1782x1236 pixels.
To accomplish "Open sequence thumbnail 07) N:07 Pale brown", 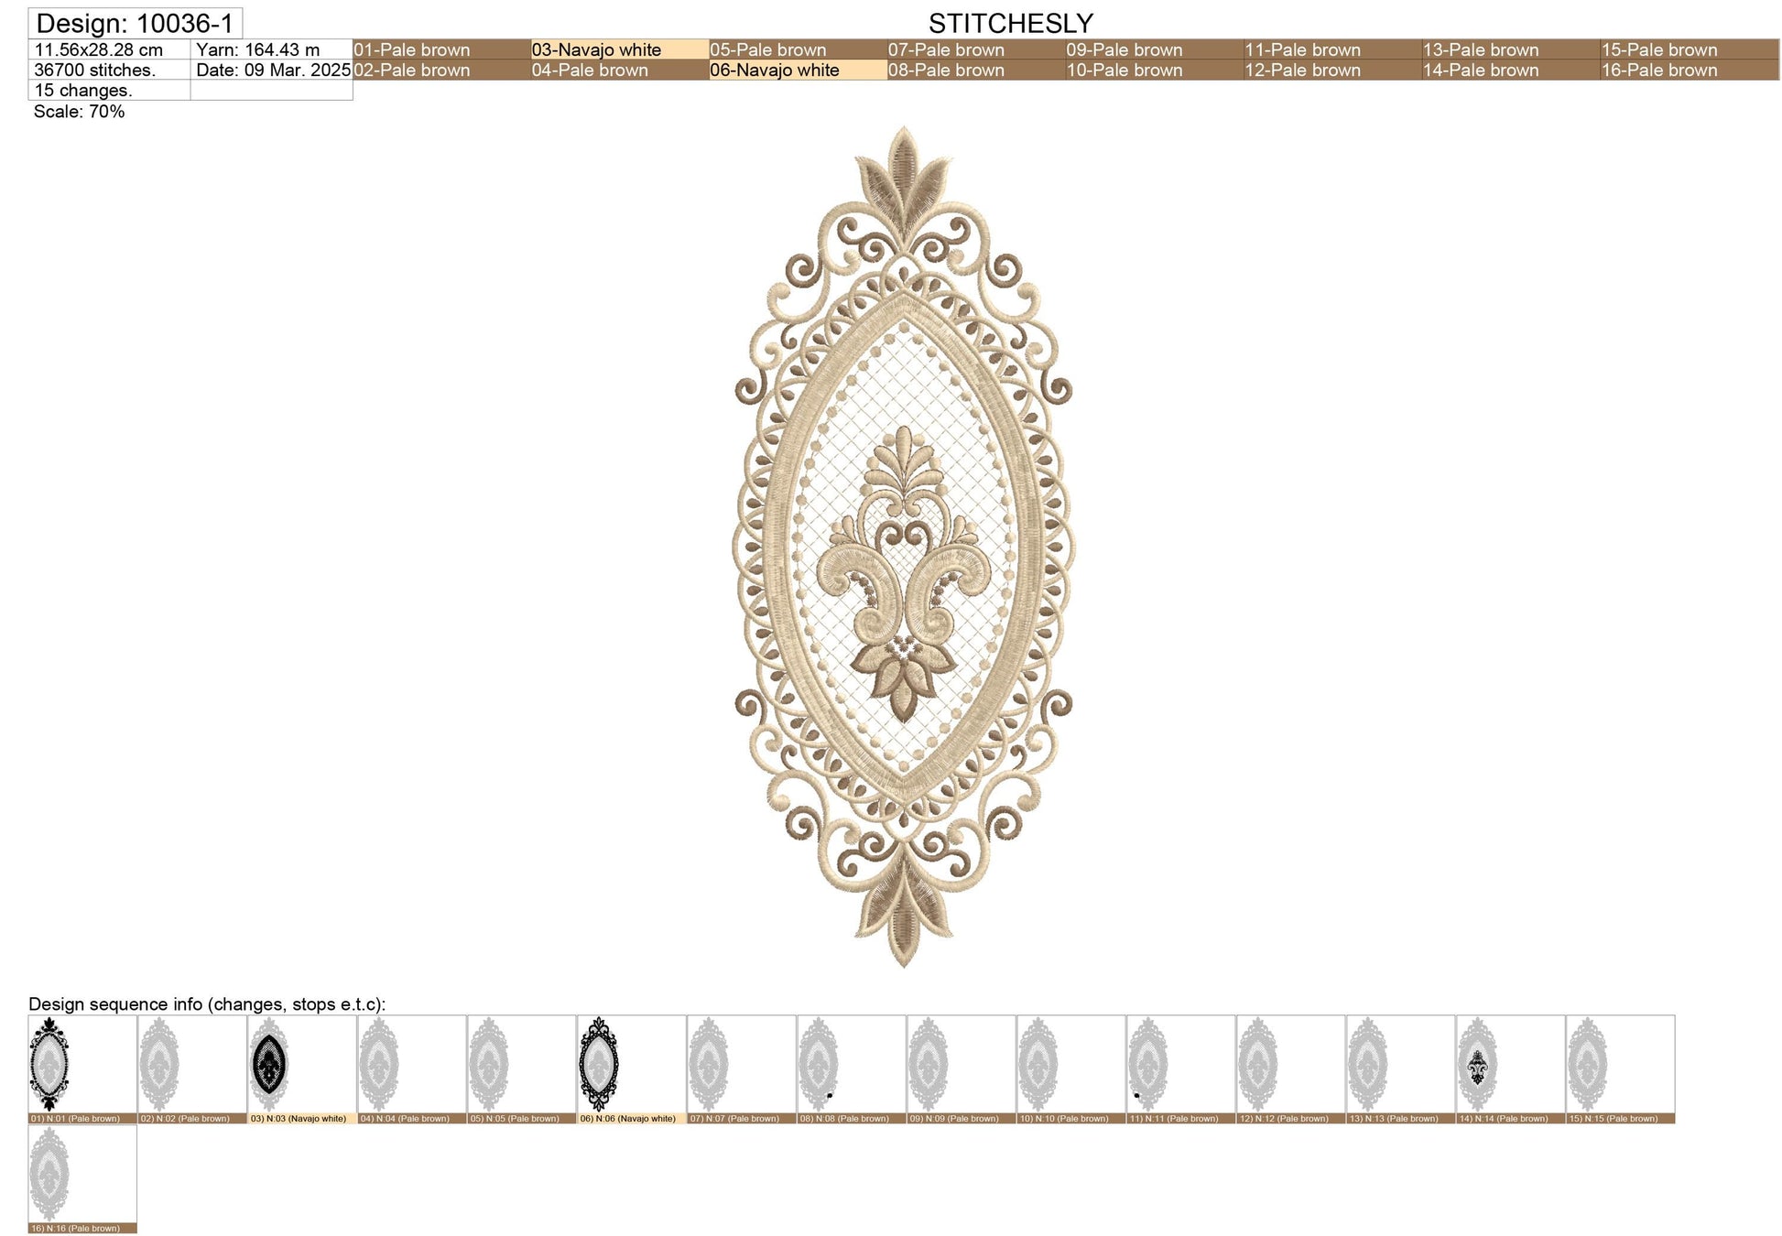I will coord(742,1068).
